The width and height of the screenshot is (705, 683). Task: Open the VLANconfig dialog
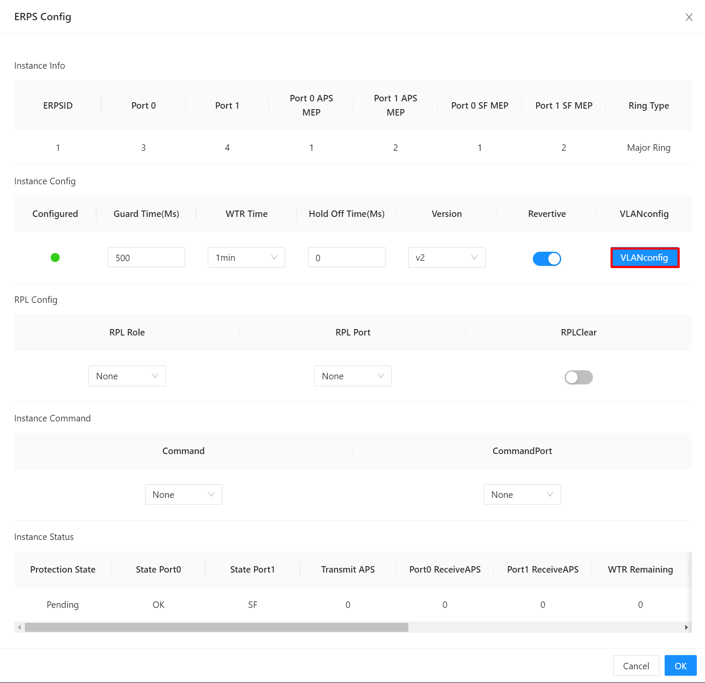(644, 258)
